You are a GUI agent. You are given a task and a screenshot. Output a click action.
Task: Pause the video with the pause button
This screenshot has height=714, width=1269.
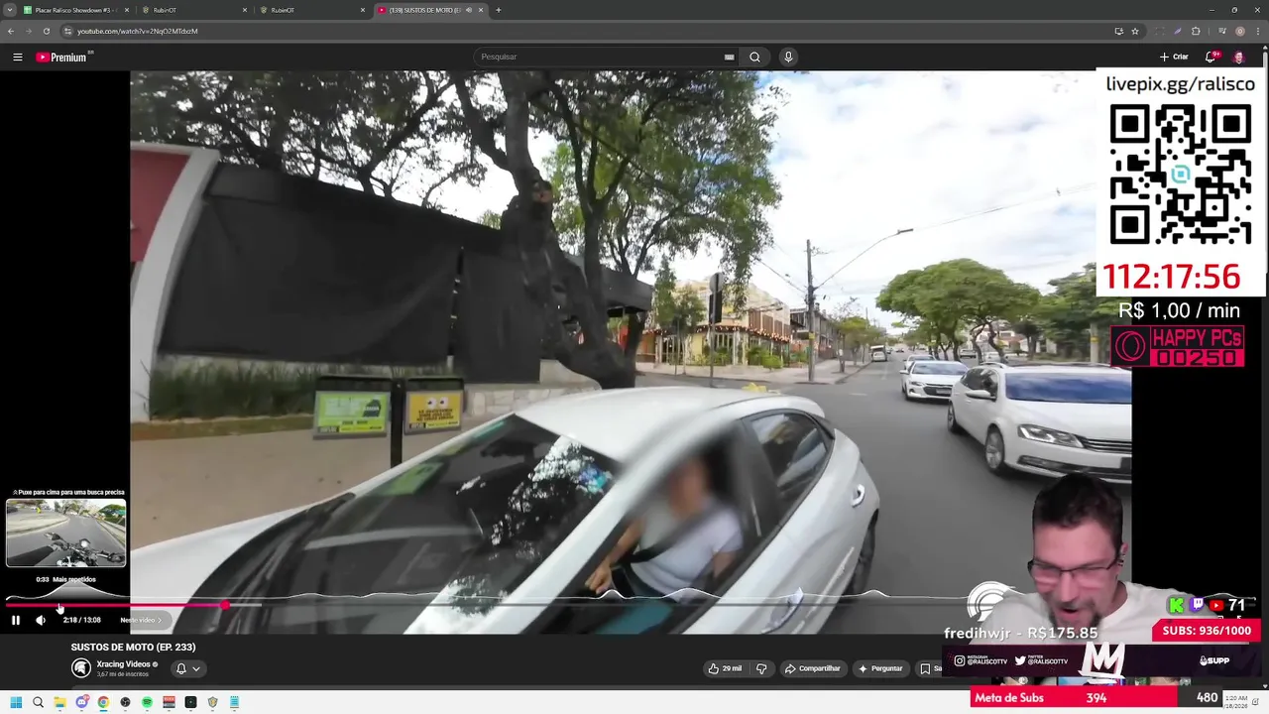[16, 620]
